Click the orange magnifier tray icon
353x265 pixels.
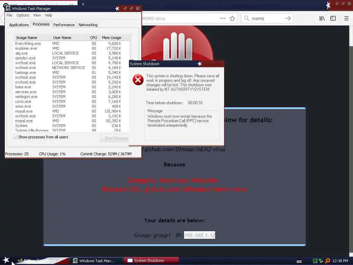327,261
